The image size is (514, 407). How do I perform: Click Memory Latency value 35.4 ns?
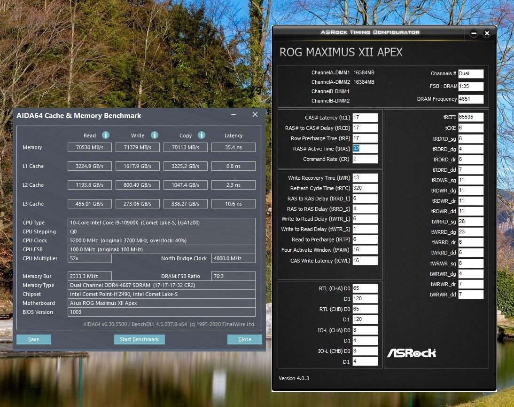pos(234,147)
